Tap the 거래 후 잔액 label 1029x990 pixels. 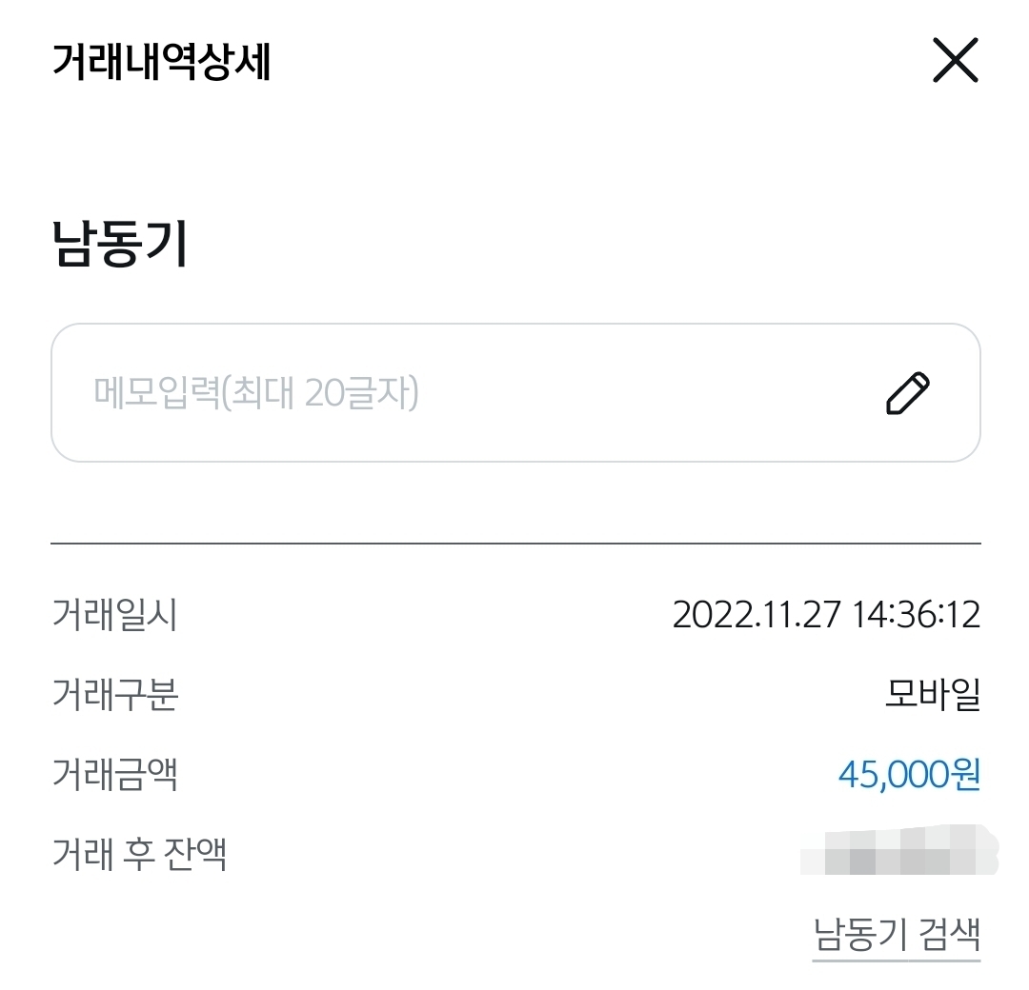coord(139,855)
